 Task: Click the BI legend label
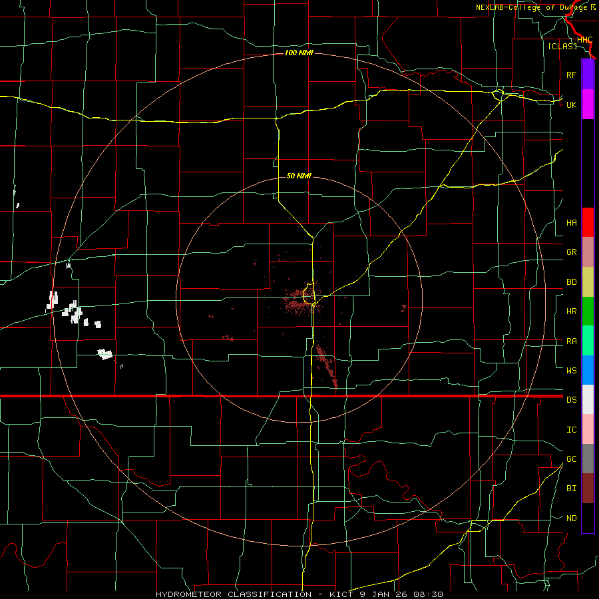571,489
